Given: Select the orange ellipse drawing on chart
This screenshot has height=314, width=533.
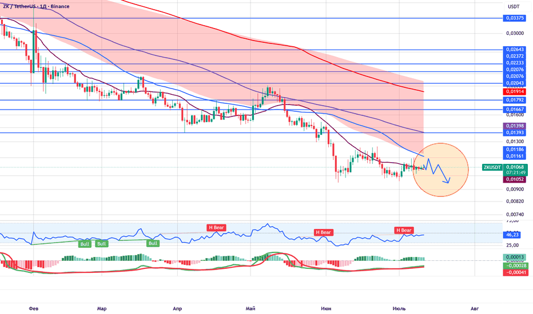Looking at the screenshot, I should click(440, 170).
